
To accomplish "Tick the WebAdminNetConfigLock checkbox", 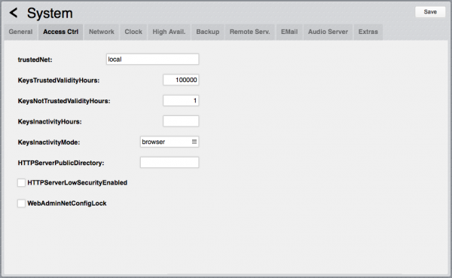I will tap(21, 203).
